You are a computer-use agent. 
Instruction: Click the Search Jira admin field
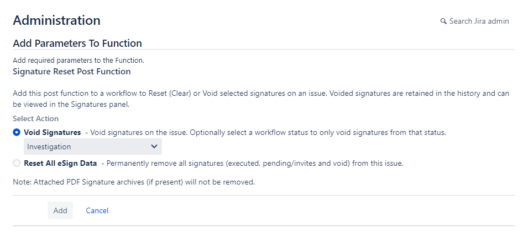(x=479, y=21)
